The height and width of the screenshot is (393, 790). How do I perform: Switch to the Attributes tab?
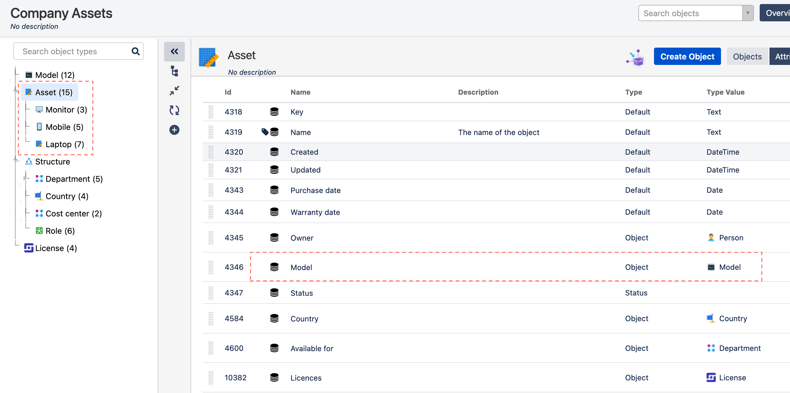point(780,56)
